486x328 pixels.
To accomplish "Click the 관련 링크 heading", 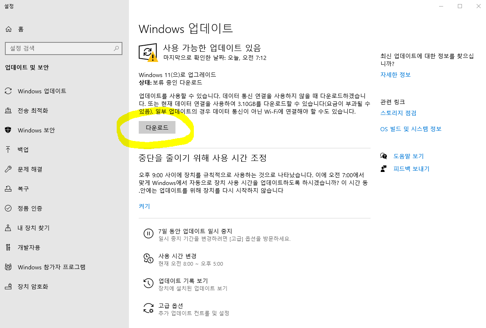I will (x=393, y=102).
